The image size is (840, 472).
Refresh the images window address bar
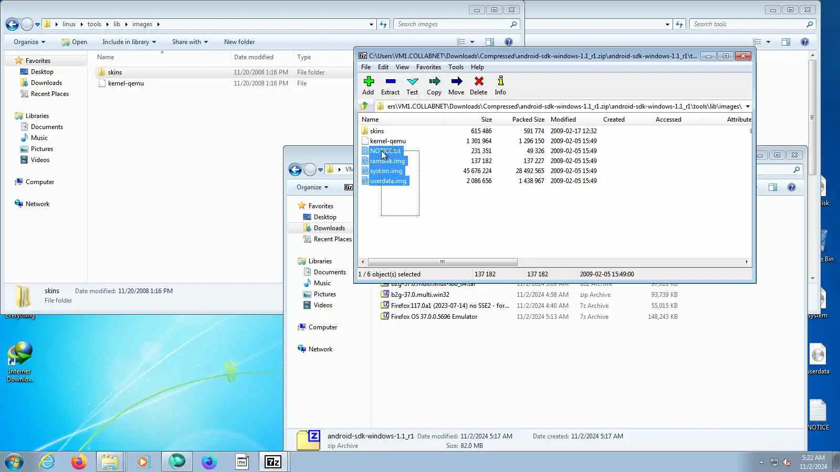pyautogui.click(x=383, y=24)
